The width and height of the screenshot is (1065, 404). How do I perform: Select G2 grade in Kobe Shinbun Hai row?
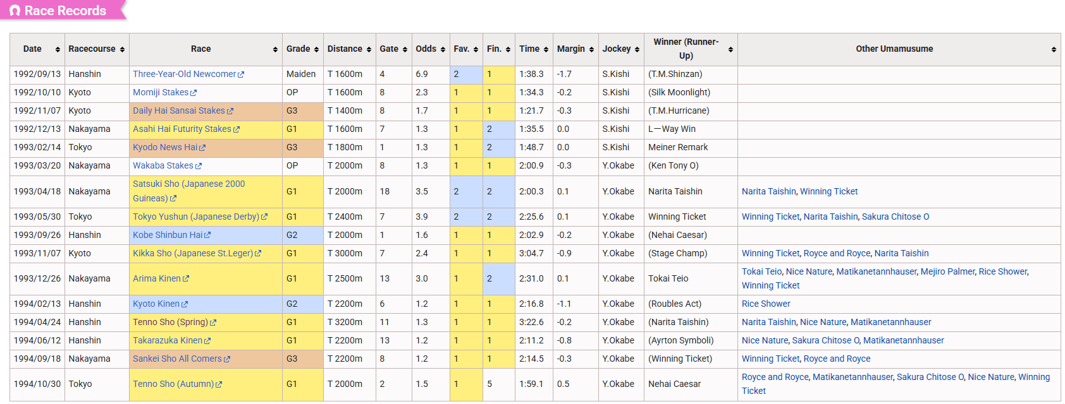pos(303,235)
